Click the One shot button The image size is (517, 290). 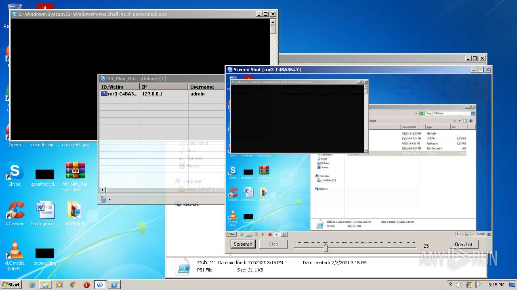463,244
